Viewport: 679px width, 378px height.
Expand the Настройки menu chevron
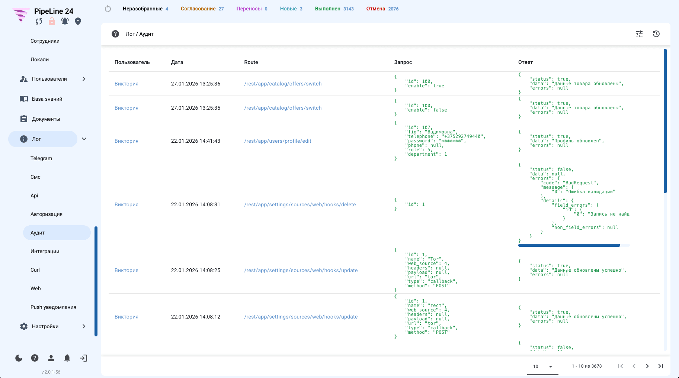click(84, 326)
